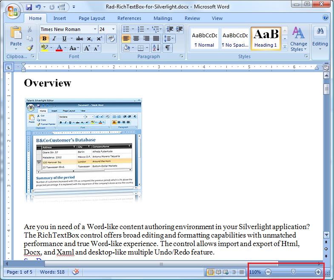Open the Page Layout tab
The image size is (334, 280).
point(92,18)
